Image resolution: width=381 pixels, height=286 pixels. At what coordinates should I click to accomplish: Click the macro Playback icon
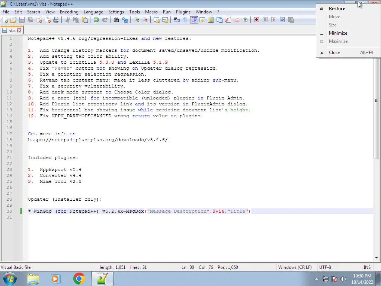pyautogui.click(x=273, y=20)
